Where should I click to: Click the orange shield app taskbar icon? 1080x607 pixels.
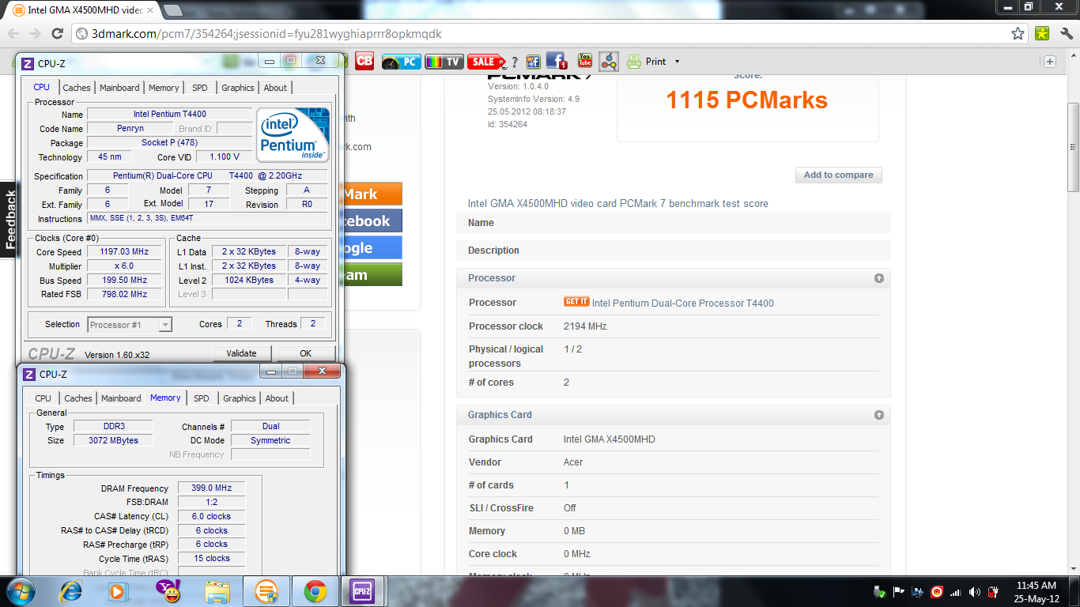(x=266, y=591)
